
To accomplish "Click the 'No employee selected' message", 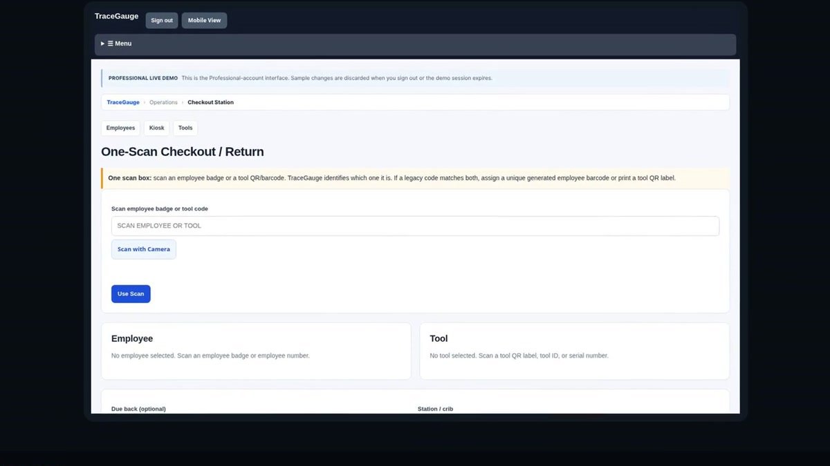I will [210, 356].
